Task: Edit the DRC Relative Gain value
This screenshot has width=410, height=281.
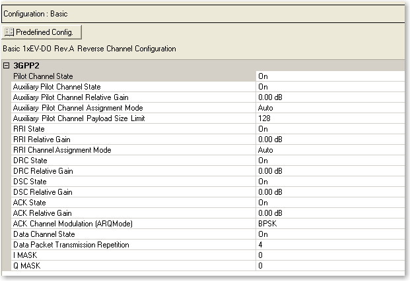Action: tap(329, 171)
